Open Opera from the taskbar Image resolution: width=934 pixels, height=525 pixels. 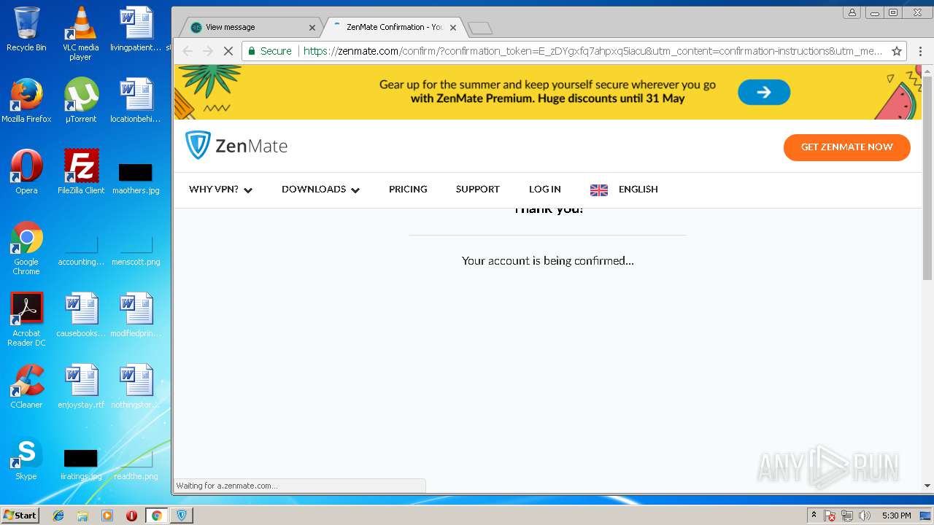pyautogui.click(x=131, y=516)
